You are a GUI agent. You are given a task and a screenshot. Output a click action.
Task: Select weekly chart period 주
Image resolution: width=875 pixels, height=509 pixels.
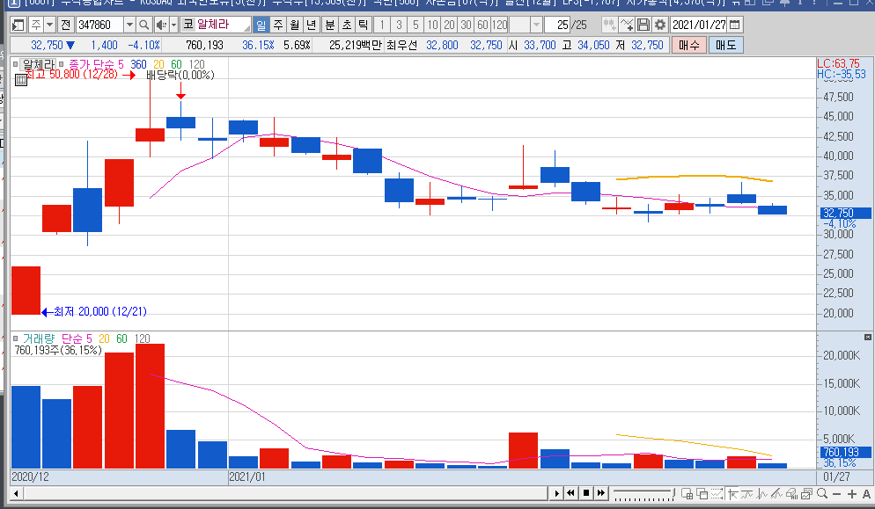278,25
